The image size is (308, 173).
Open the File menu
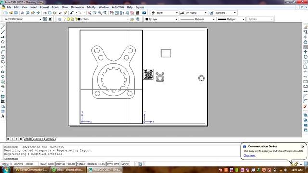pos(9,7)
